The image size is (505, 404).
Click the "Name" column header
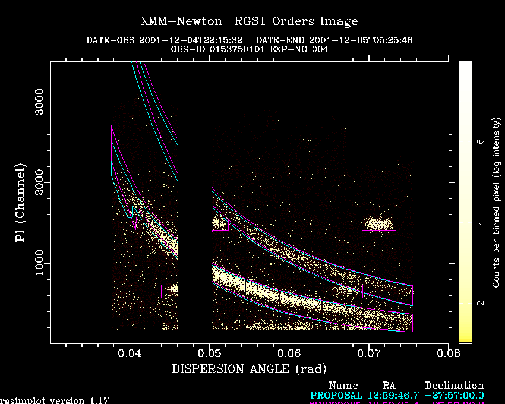[x=343, y=386]
